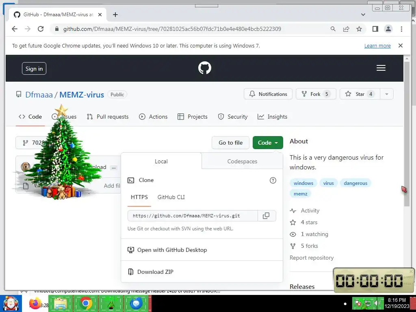416x312 pixels.
Task: Close the GitHub MEMZ-virus tab
Action: click(100, 15)
